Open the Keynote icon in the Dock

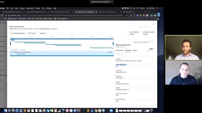point(63,110)
